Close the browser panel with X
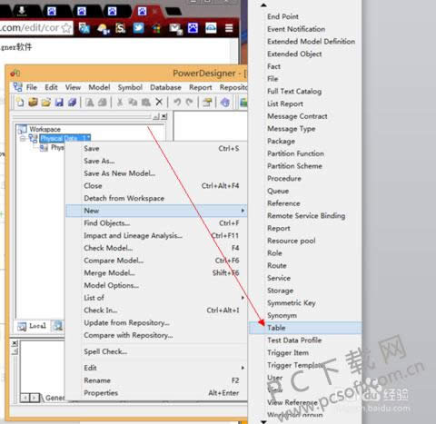Viewport: 436px width, 424px height. pos(164,116)
